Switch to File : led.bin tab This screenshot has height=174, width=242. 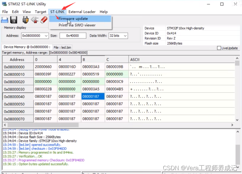62,47
